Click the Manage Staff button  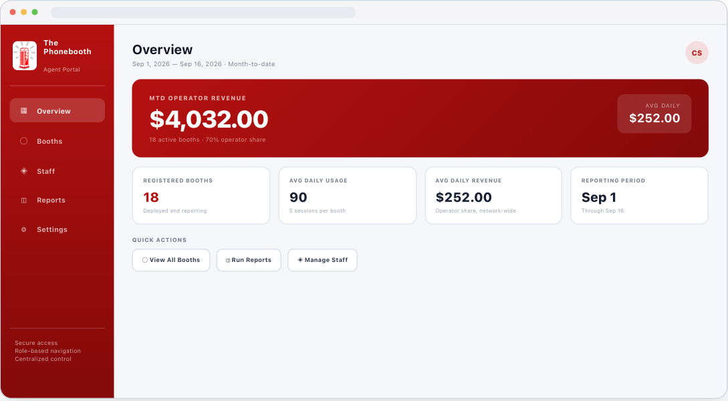click(x=323, y=261)
